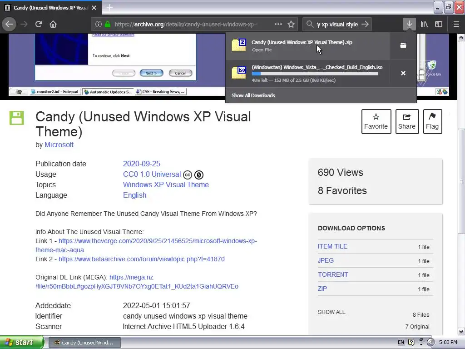Click the 5:00 PM system clock
Screen dimensions: 465x349
click(448, 343)
